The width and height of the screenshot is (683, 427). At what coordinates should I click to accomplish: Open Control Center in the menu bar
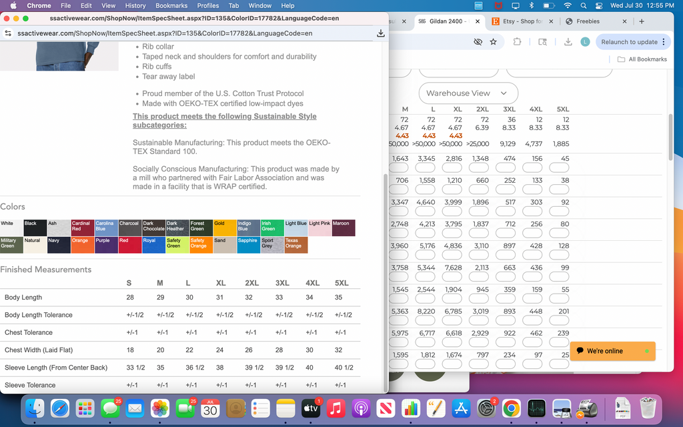pos(599,5)
